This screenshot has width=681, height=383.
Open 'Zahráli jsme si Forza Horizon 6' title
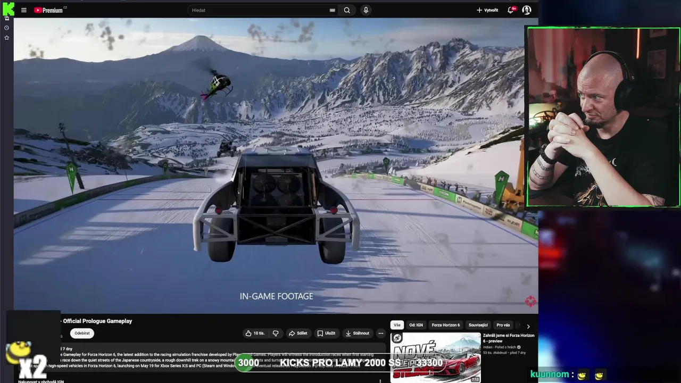pos(509,338)
